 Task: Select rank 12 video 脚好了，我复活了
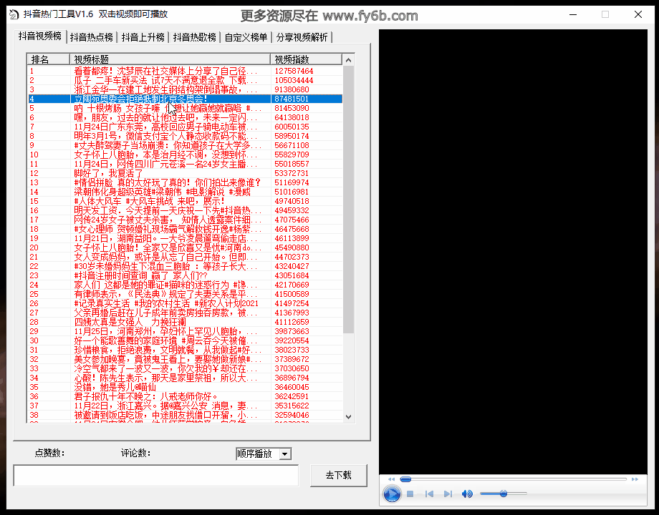click(186, 173)
